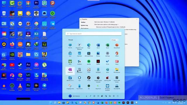
Task: Show hidden system tray icons chevron
Action: coord(163,103)
